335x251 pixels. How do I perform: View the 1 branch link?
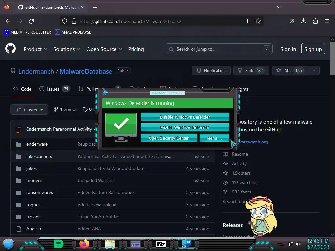click(x=65, y=109)
